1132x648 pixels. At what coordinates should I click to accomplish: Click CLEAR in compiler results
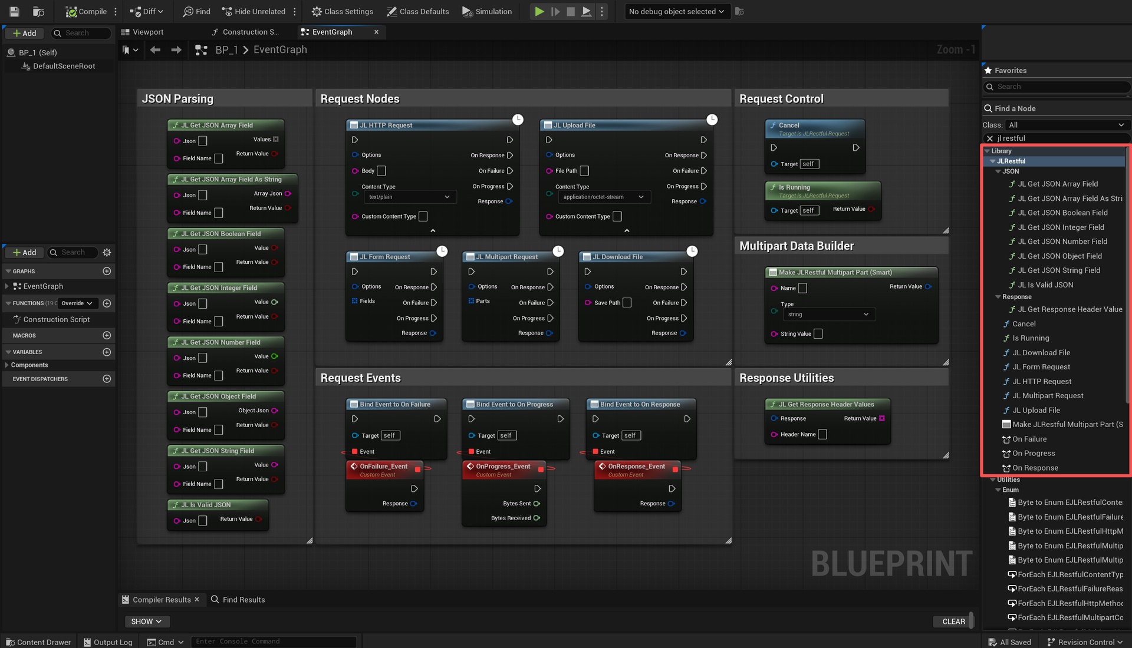pyautogui.click(x=953, y=621)
